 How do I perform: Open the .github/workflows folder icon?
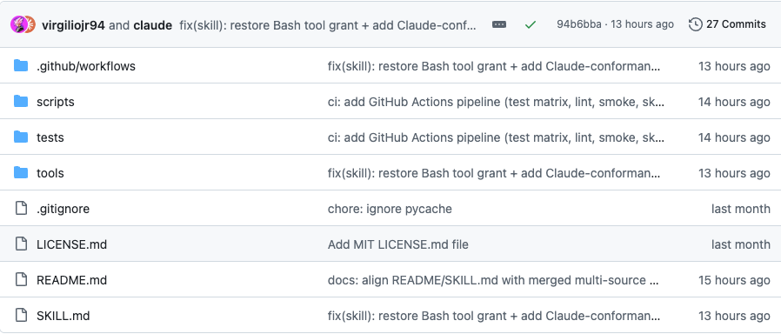click(x=20, y=66)
